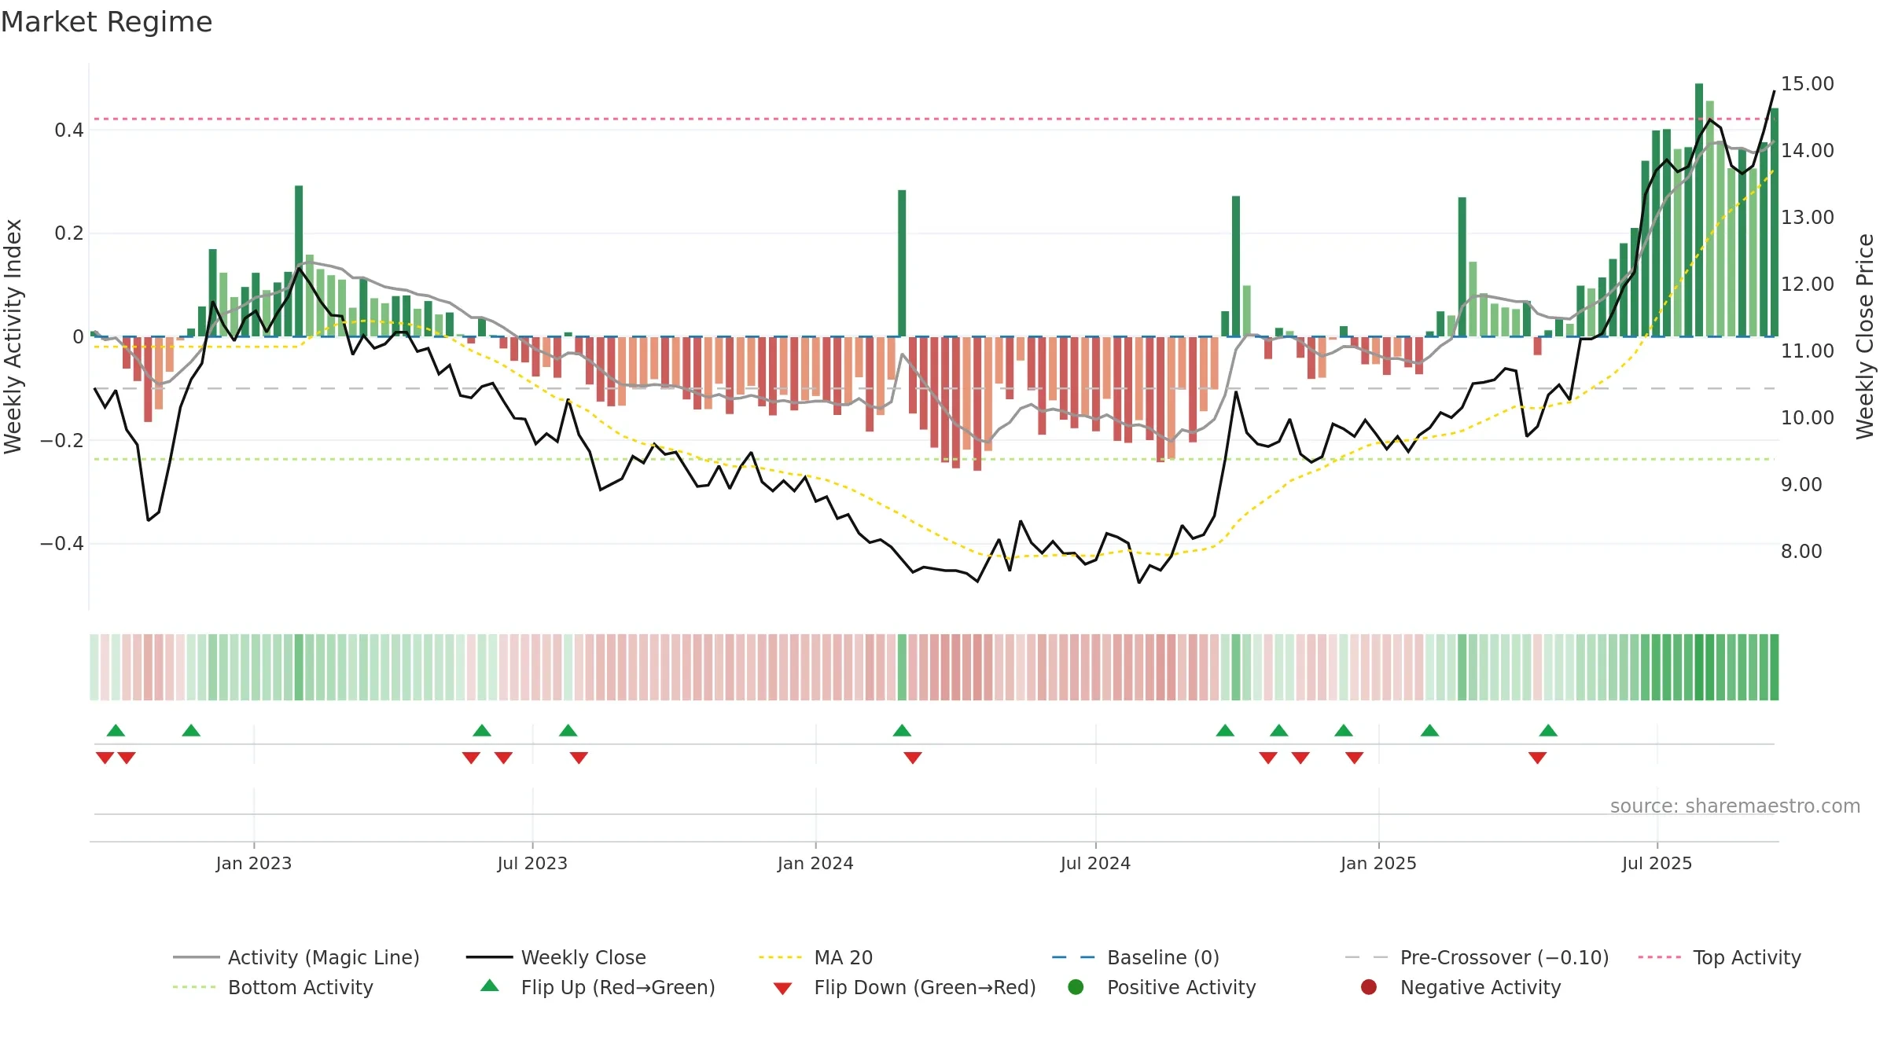Click the red Flip Down triangle in legend
The image size is (1887, 1061).
tap(782, 989)
